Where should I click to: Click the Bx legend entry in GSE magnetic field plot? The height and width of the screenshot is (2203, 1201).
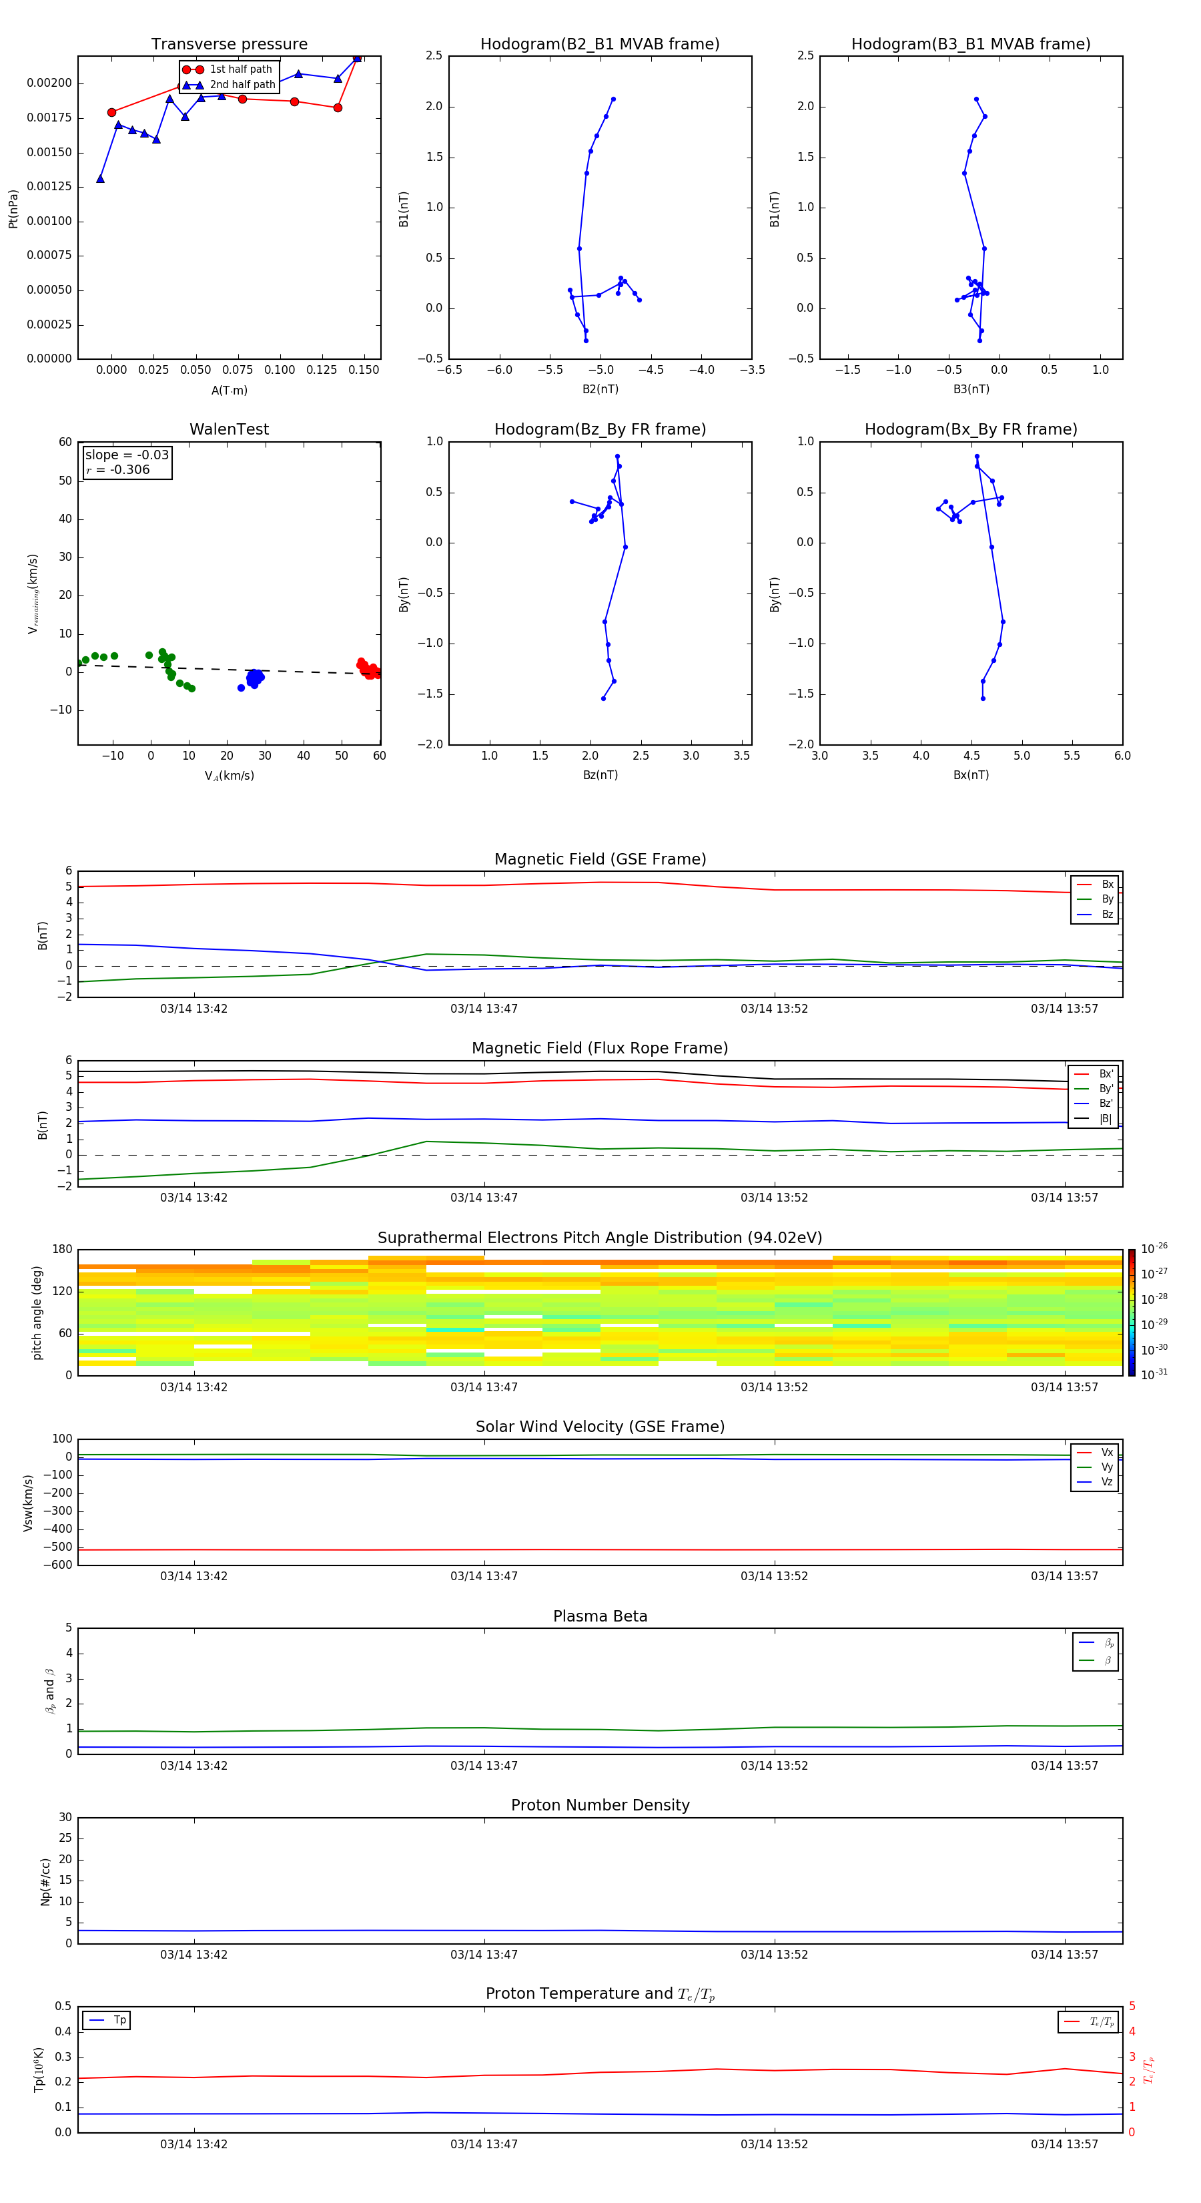click(x=1095, y=885)
